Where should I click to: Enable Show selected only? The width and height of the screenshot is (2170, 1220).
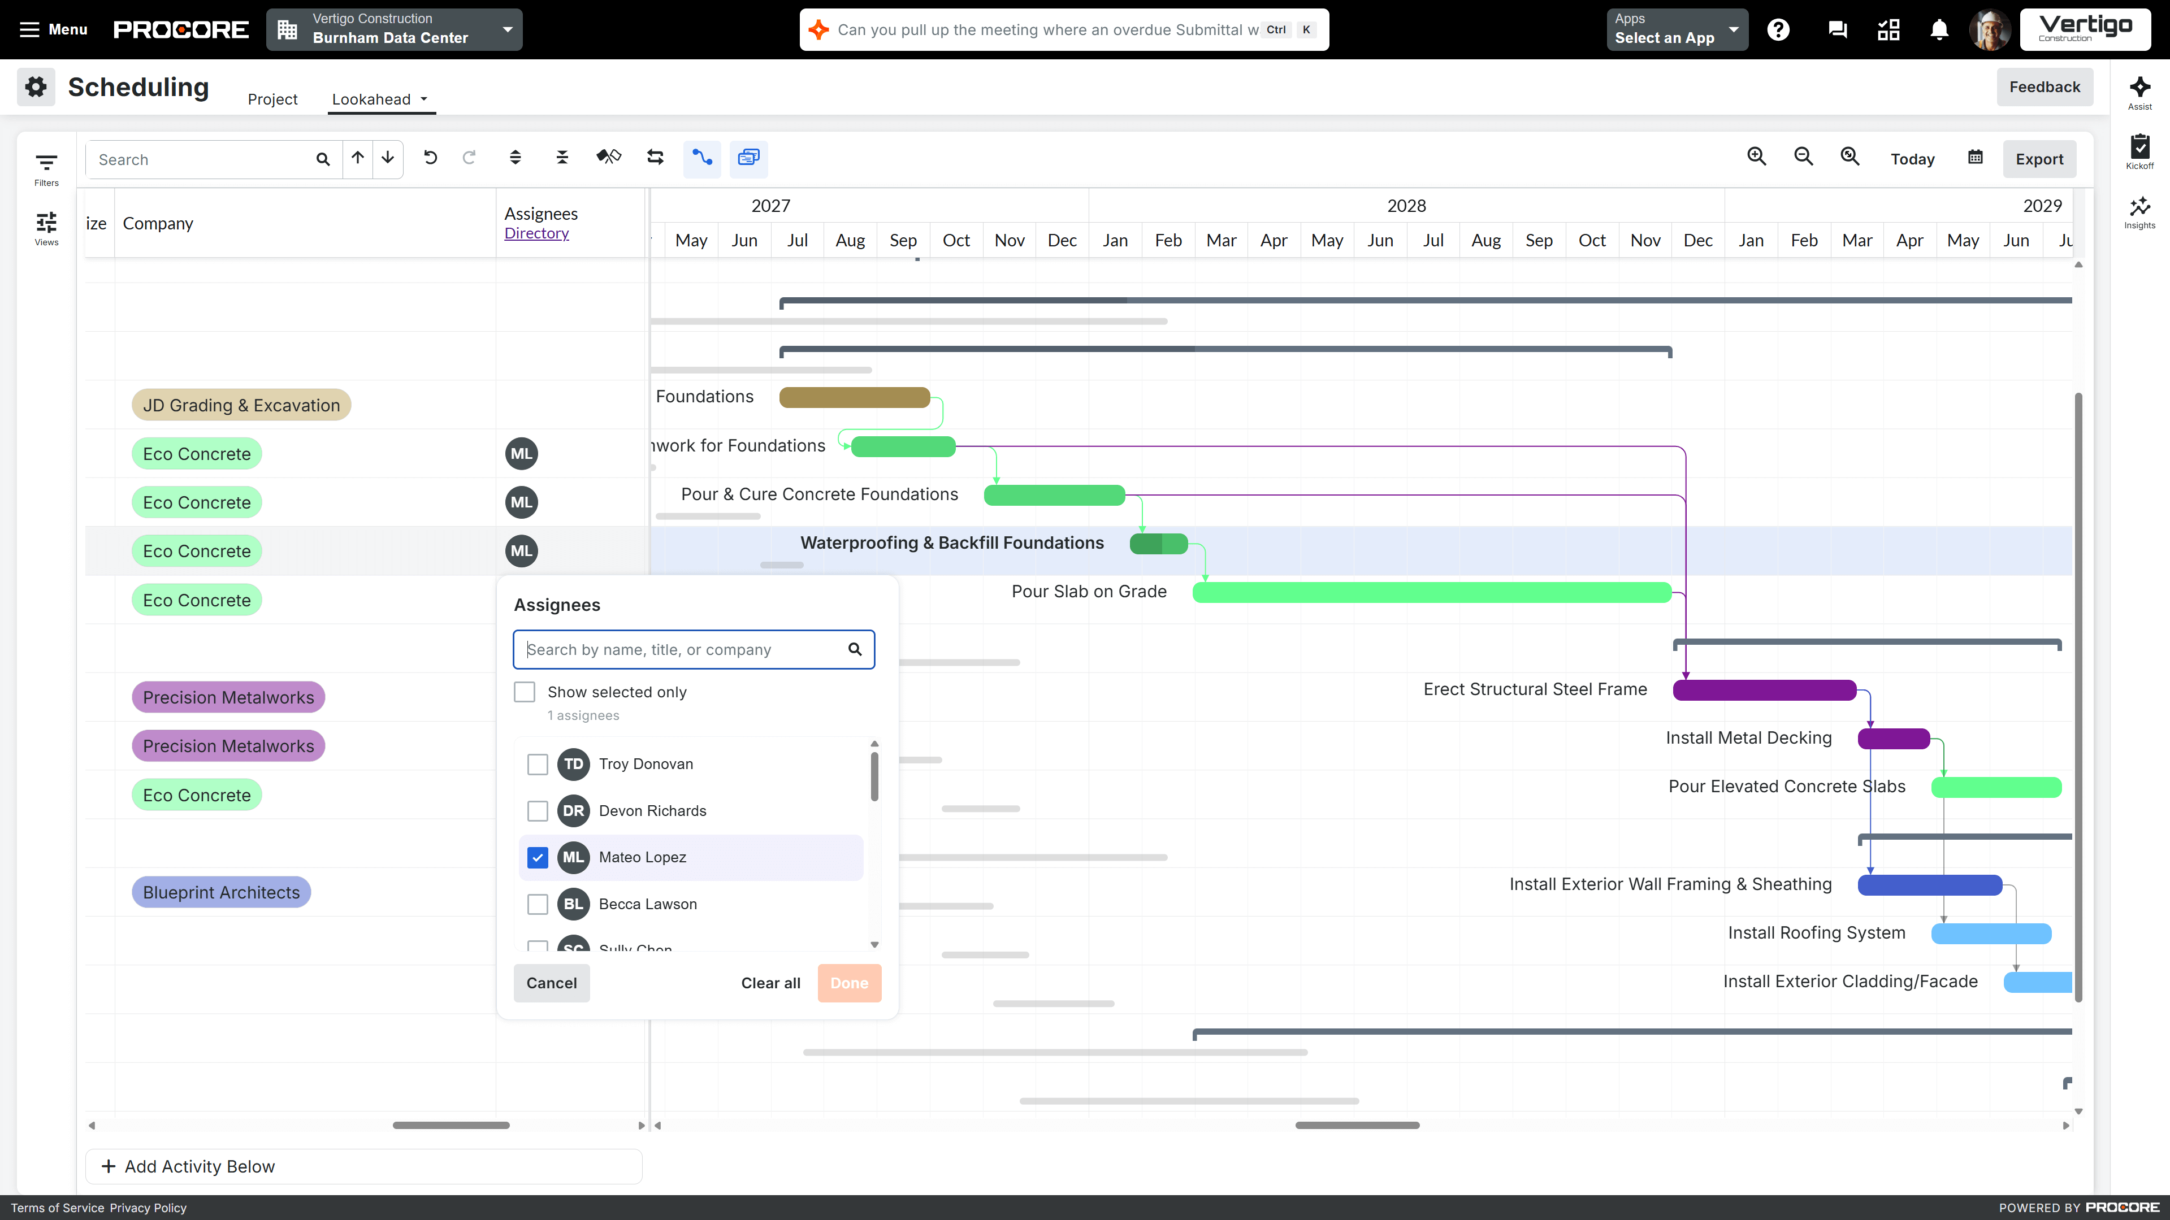click(x=525, y=691)
